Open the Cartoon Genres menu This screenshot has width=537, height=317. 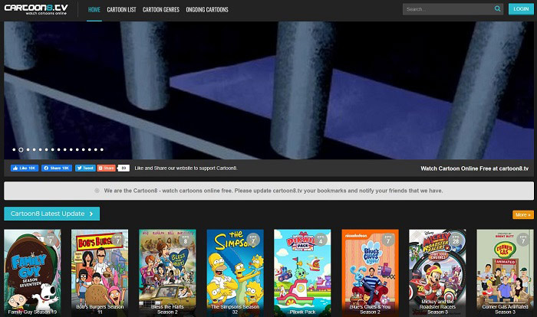tap(161, 10)
